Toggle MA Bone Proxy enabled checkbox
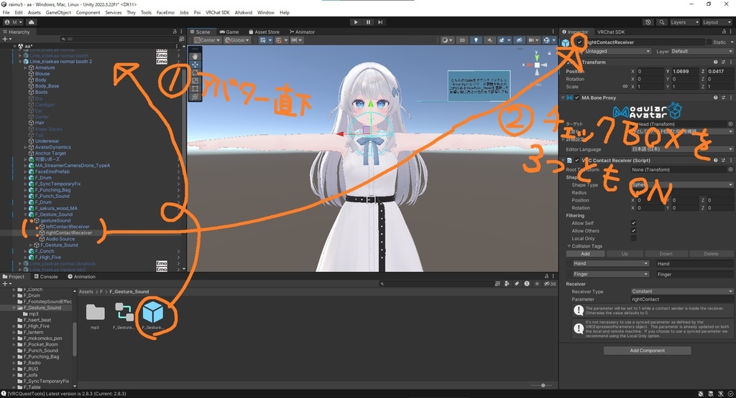 577,98
